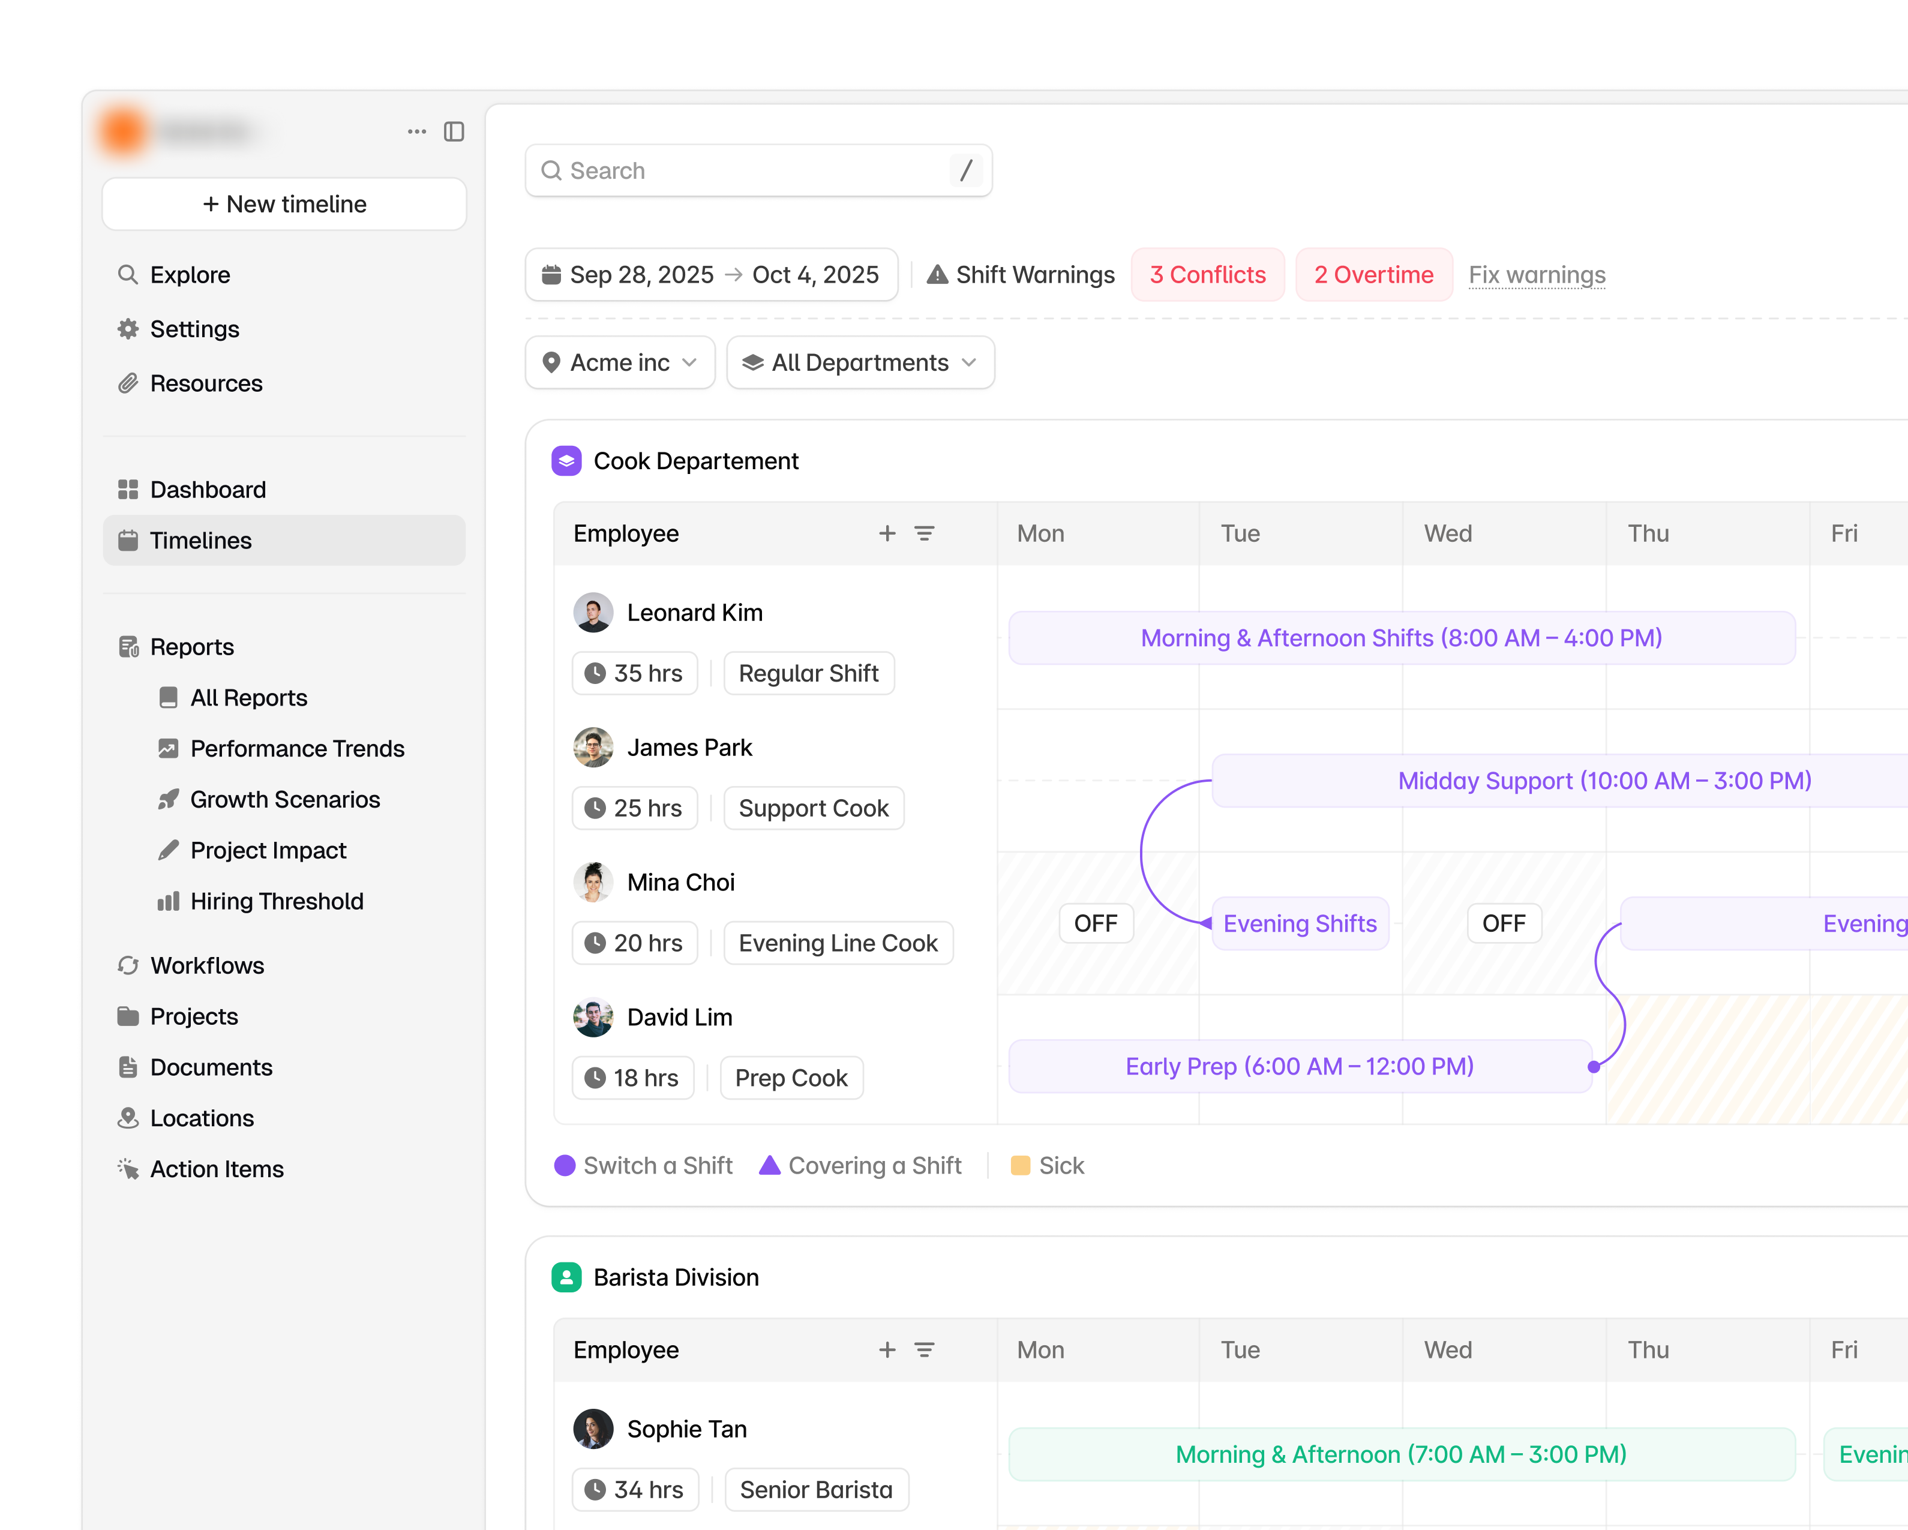Click Leonard Kim's avatar

click(593, 613)
